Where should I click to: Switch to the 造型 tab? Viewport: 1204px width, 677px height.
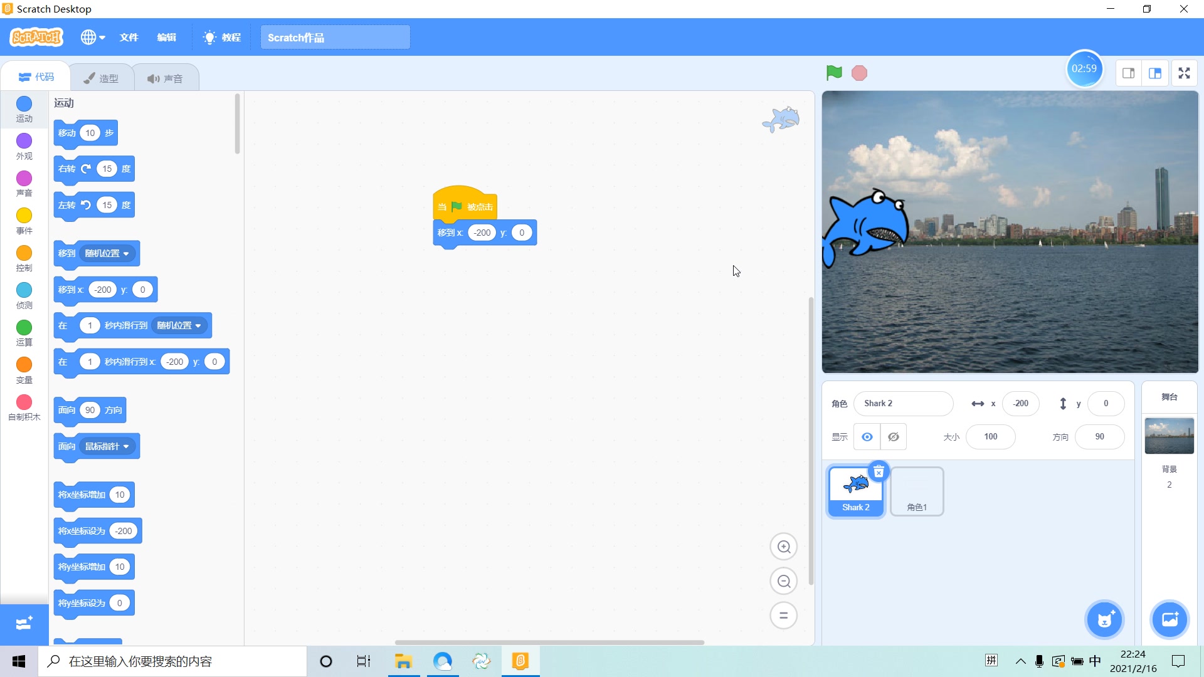pyautogui.click(x=102, y=76)
